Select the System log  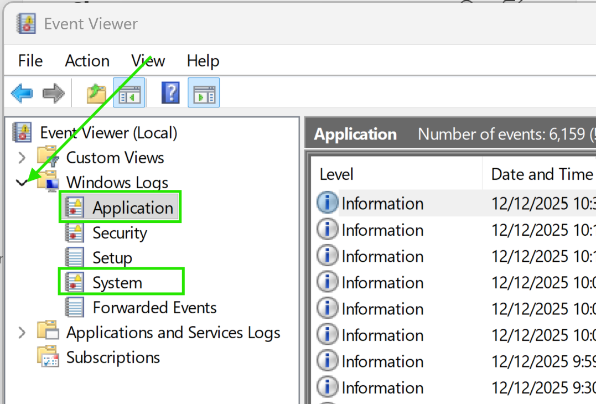117,283
